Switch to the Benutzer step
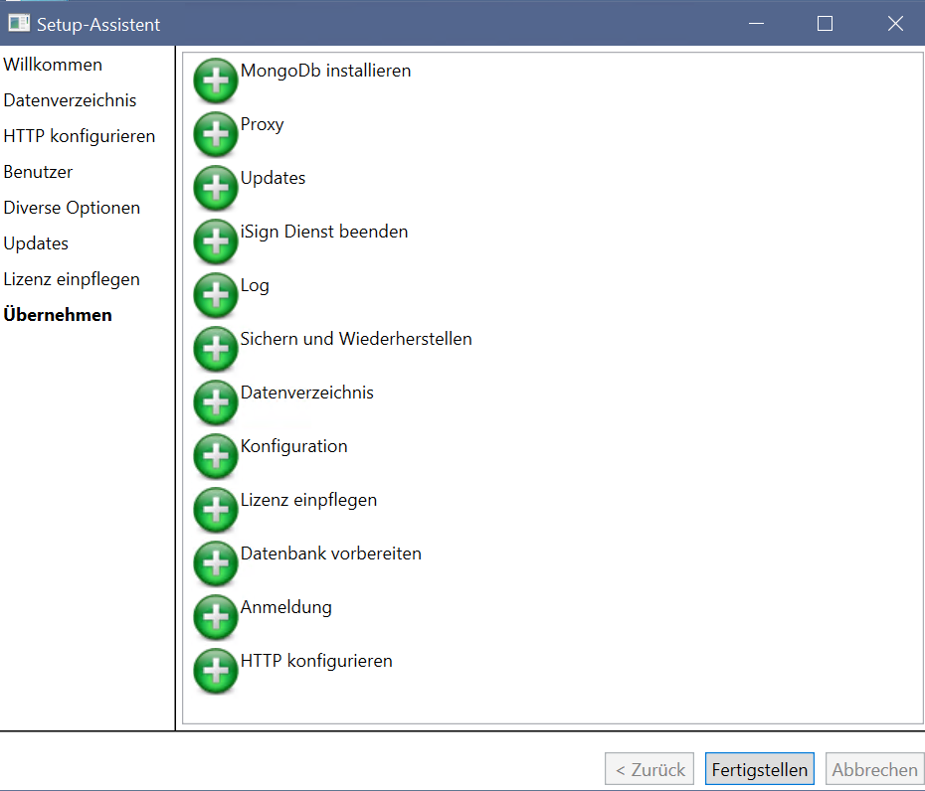The image size is (925, 791). 38,172
